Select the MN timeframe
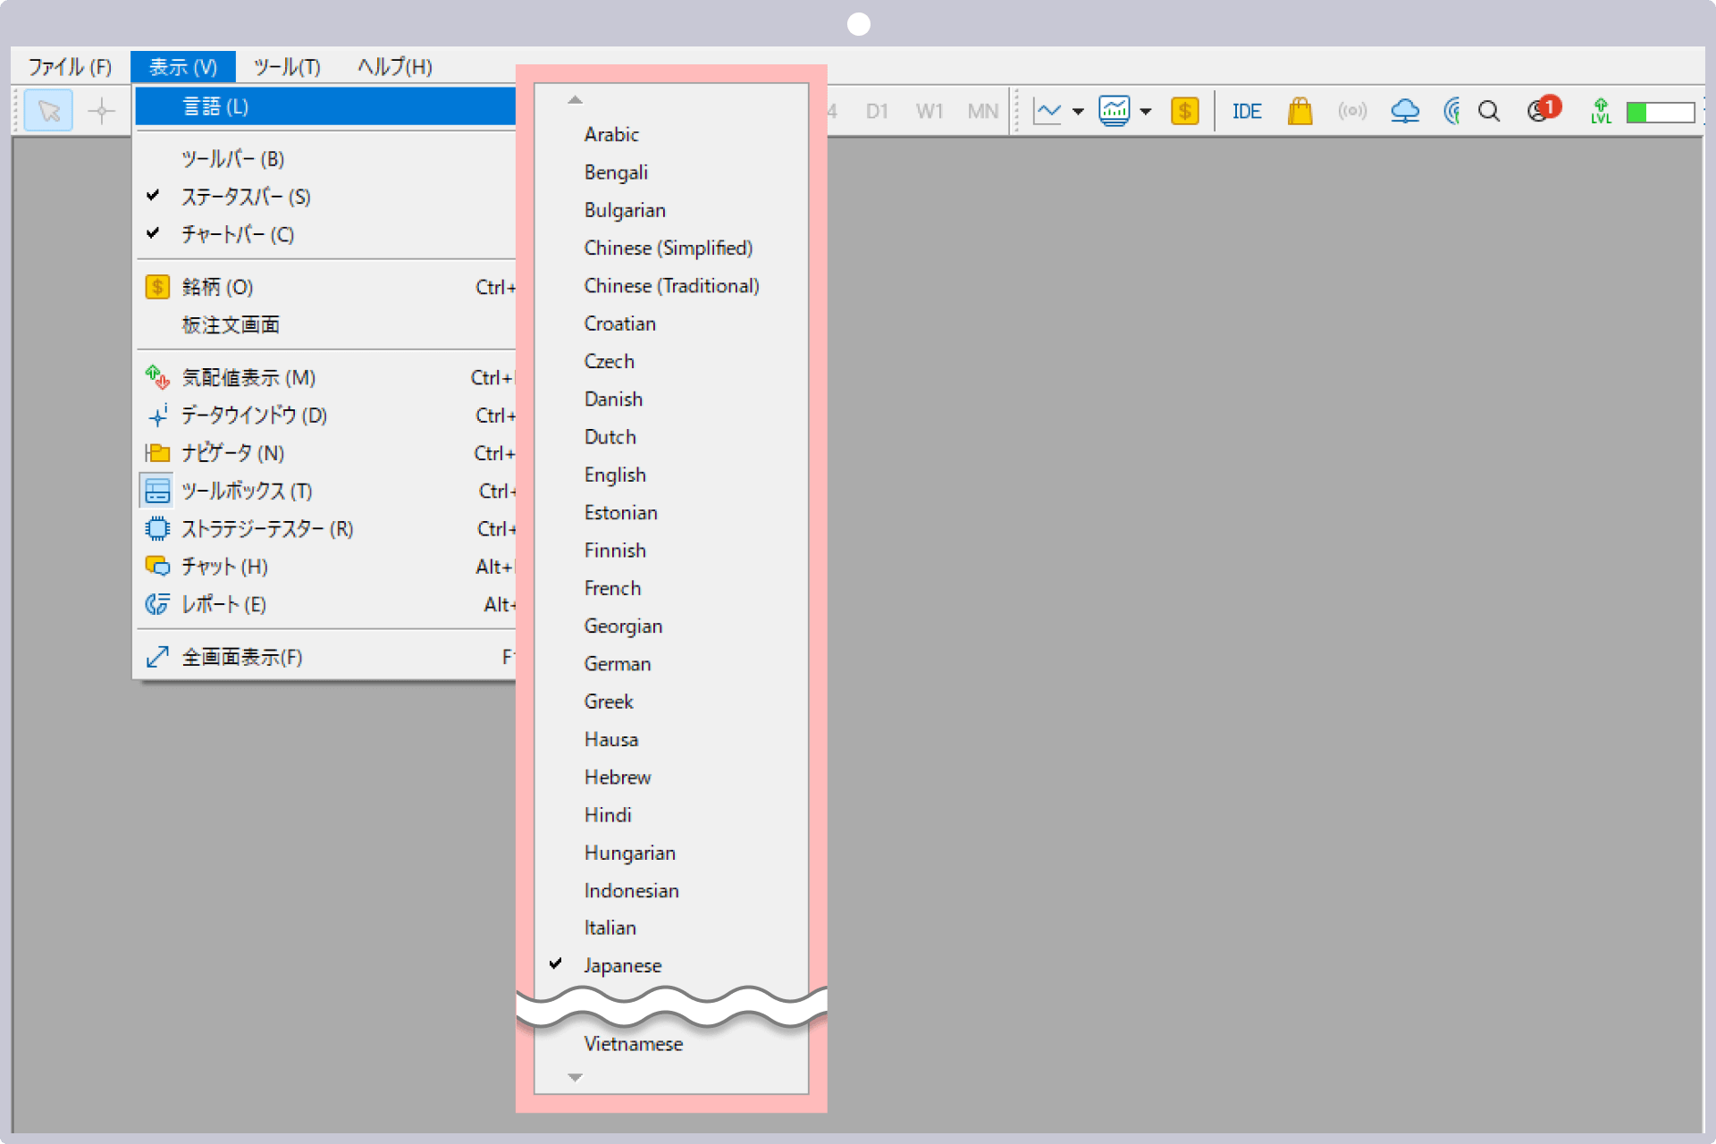This screenshot has height=1144, width=1716. (x=982, y=112)
